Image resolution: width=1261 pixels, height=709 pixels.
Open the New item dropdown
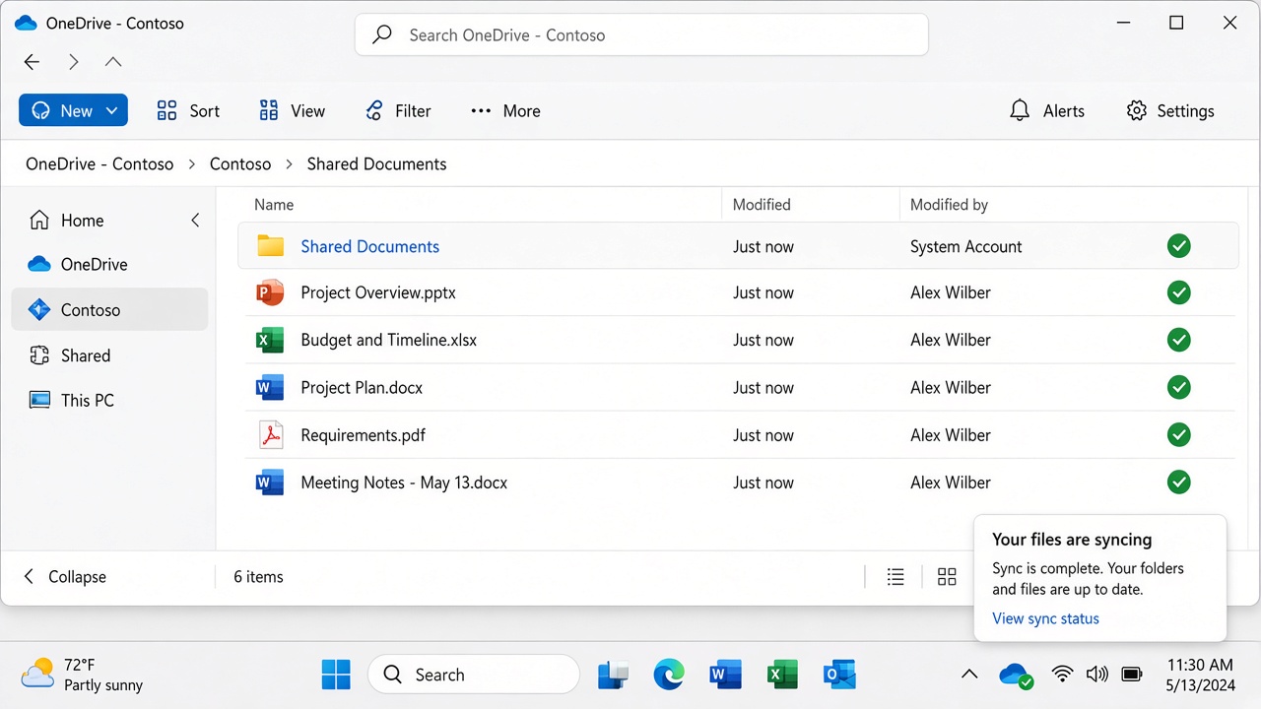73,111
